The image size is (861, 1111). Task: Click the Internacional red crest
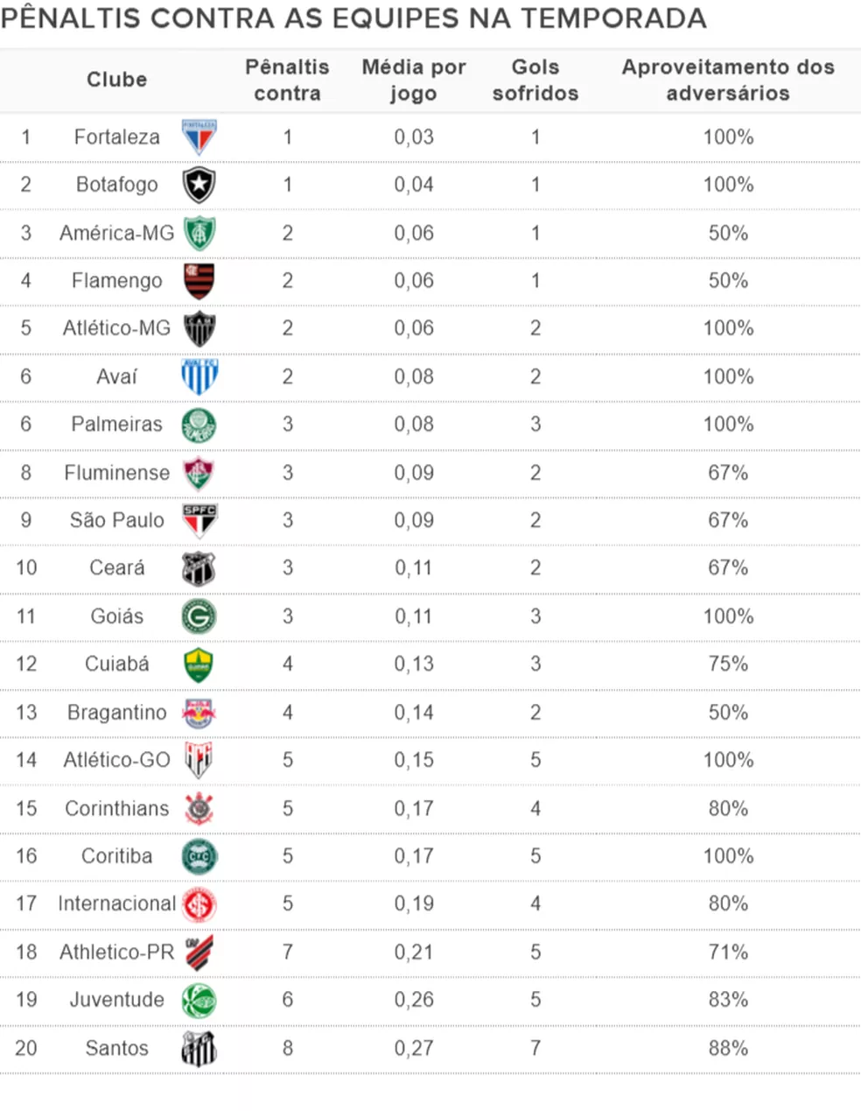(x=199, y=904)
